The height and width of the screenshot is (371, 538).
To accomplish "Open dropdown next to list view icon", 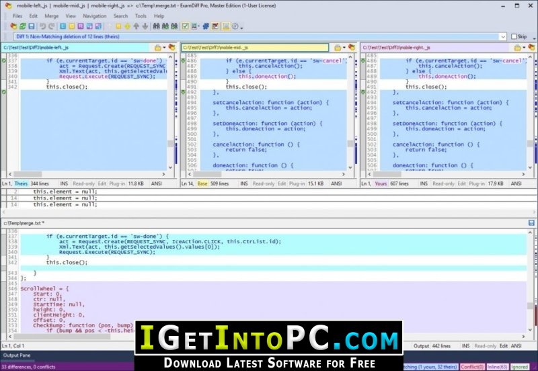I will pyautogui.click(x=198, y=26).
